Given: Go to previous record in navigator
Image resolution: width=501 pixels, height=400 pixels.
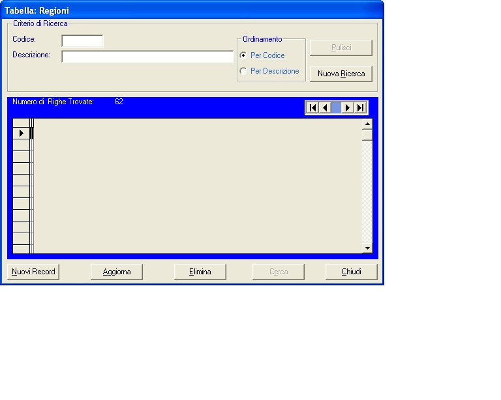Looking at the screenshot, I should pos(325,107).
